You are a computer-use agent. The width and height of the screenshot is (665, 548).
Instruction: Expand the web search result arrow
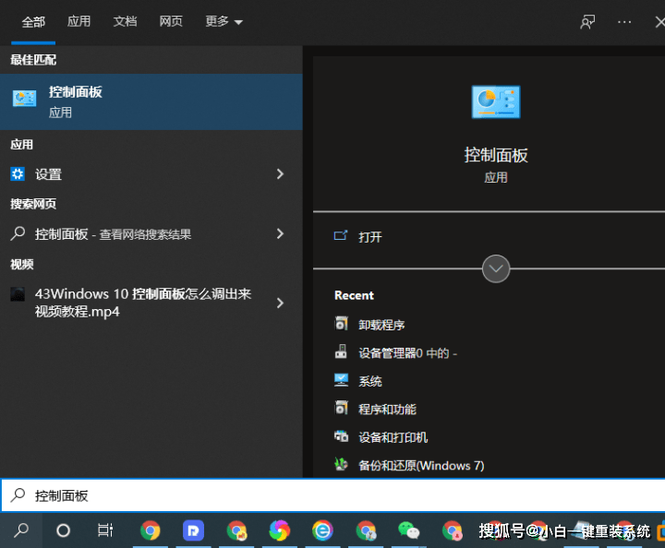280,234
